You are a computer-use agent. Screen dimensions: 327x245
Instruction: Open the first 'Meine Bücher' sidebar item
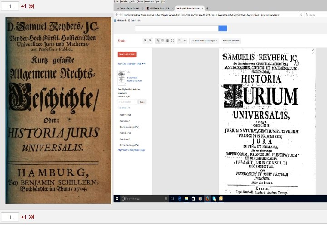point(125,115)
